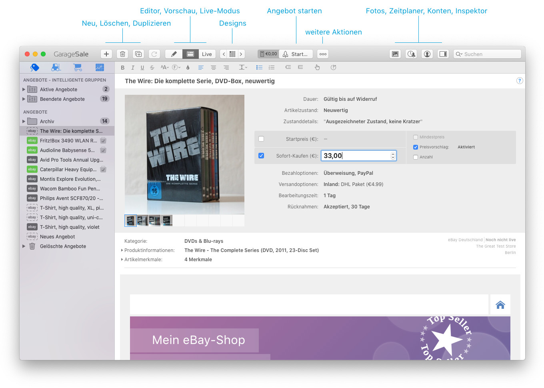Switch to Editor mode with pencil icon

click(x=174, y=54)
